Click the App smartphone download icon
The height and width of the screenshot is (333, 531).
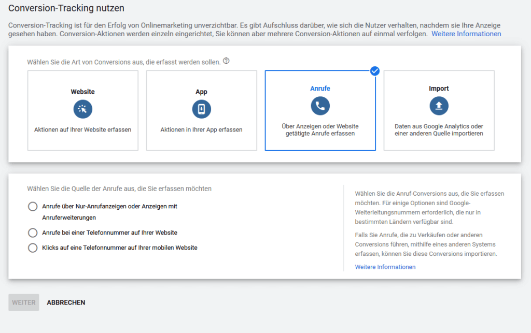coord(201,109)
